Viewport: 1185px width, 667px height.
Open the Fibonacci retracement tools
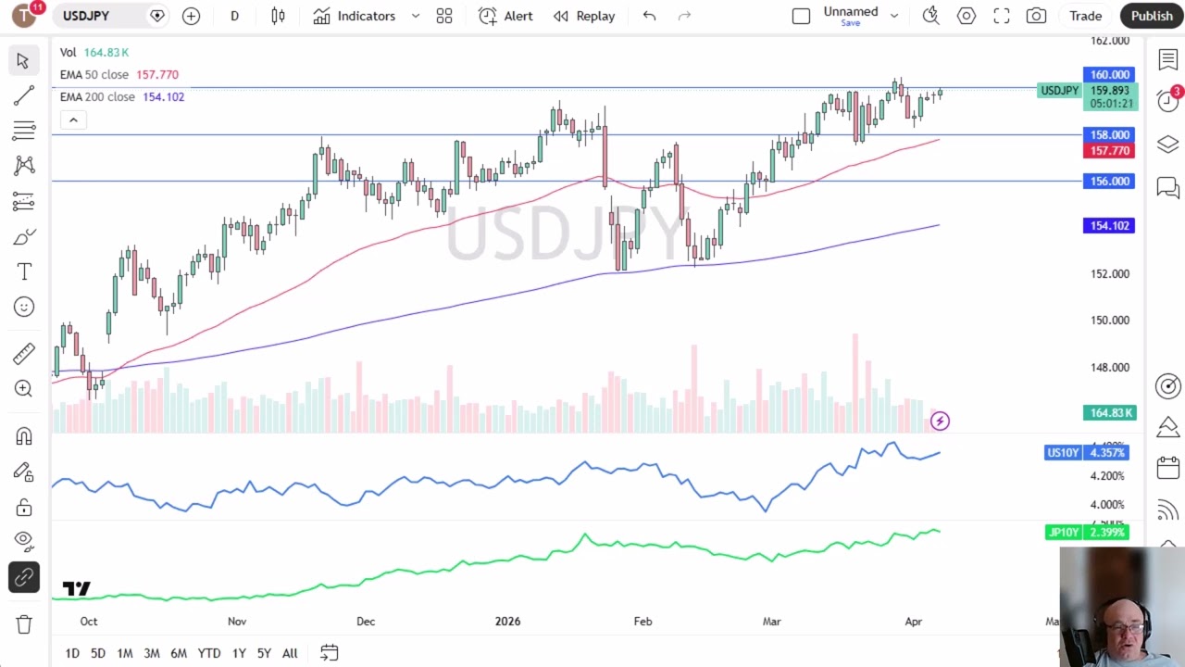23,131
